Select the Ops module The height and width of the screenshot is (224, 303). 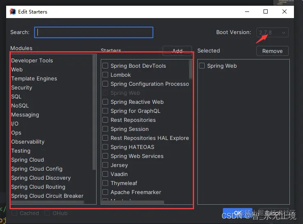click(16, 133)
